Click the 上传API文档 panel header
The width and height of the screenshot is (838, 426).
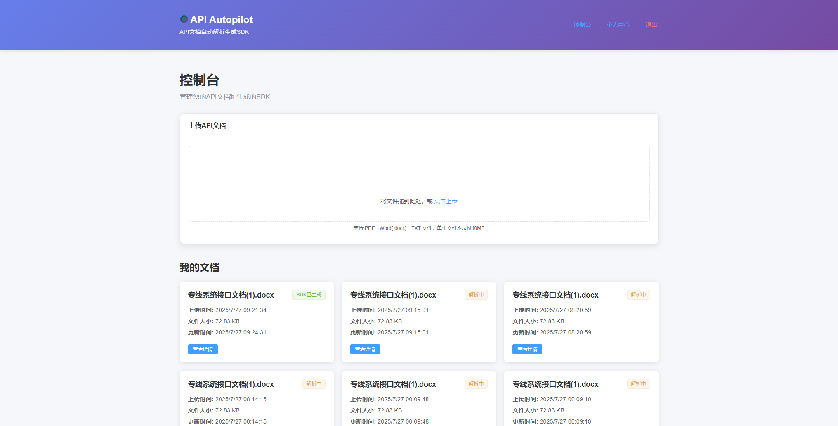click(x=208, y=125)
